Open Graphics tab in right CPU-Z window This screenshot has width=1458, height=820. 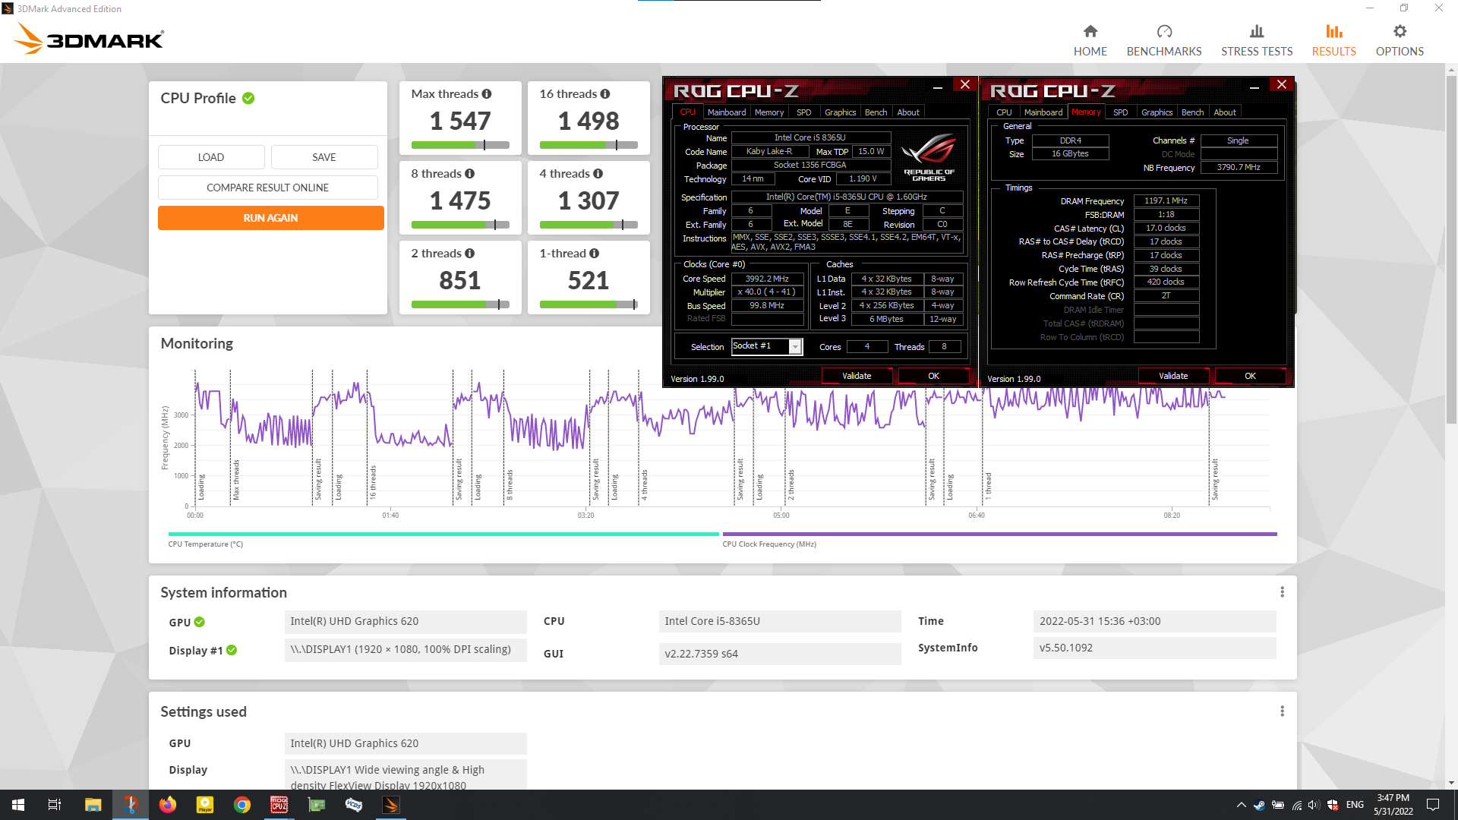1157,112
